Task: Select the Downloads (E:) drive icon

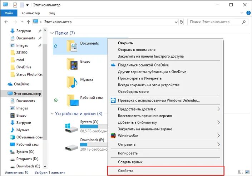Action: pos(71,147)
